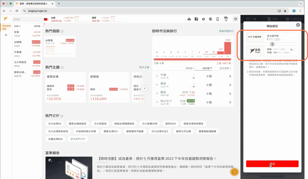Image resolution: width=308 pixels, height=179 pixels.
Task: Click the stock search field showing 2330
Action: tap(26, 19)
